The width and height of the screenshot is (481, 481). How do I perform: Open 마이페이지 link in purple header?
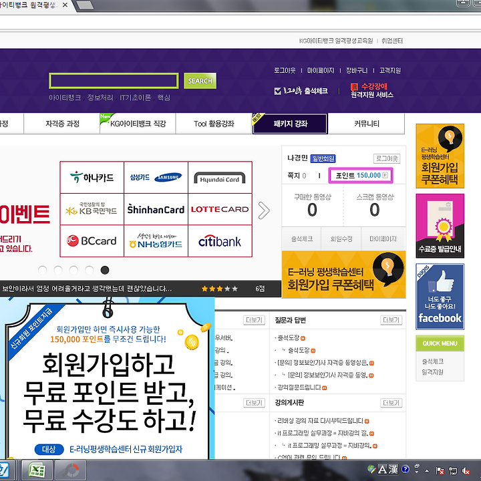(321, 71)
